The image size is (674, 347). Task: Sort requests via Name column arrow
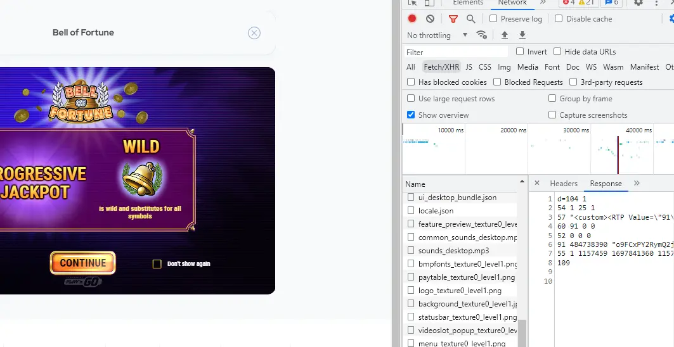[x=522, y=182]
